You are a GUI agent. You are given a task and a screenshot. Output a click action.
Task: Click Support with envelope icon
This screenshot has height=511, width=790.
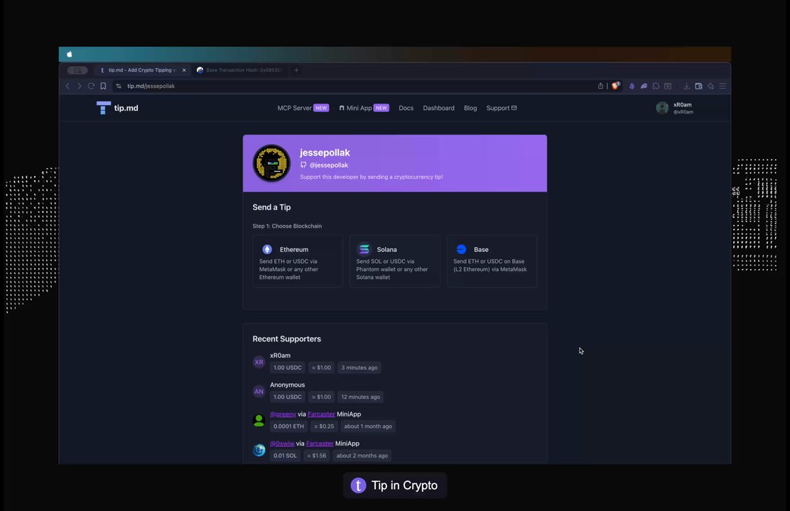coord(502,108)
